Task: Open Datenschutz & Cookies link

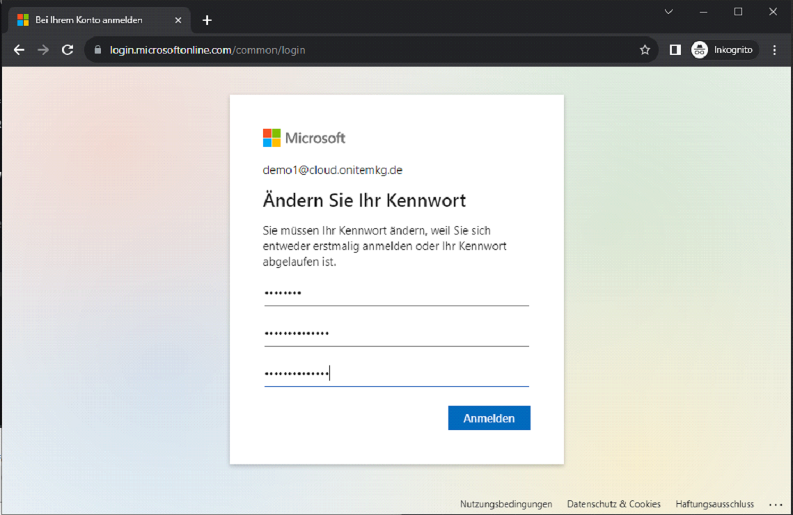Action: (x=613, y=504)
